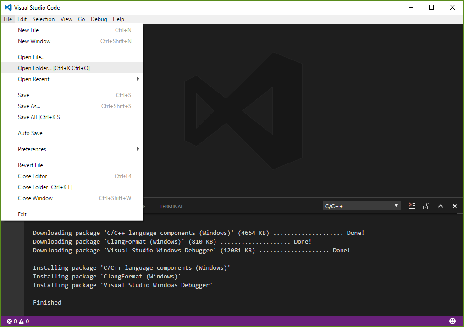Choose Save As... menu entry
Screen dimensions: 464x327
(x=72, y=106)
